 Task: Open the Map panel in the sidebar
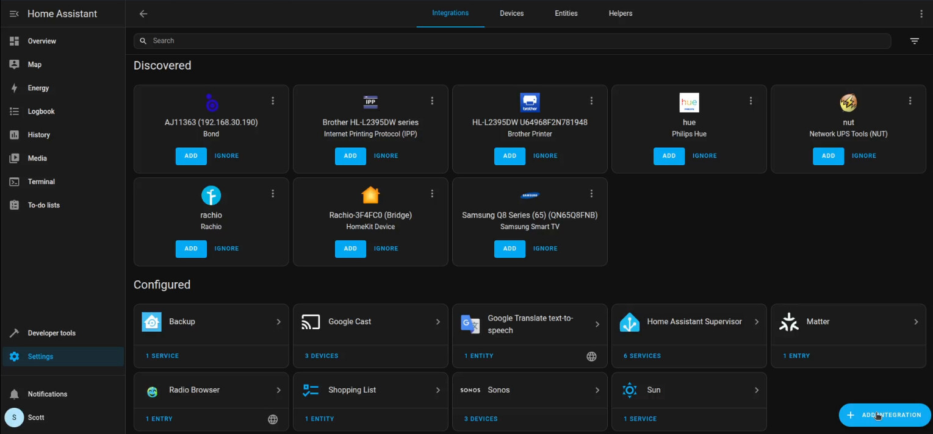(x=63, y=65)
